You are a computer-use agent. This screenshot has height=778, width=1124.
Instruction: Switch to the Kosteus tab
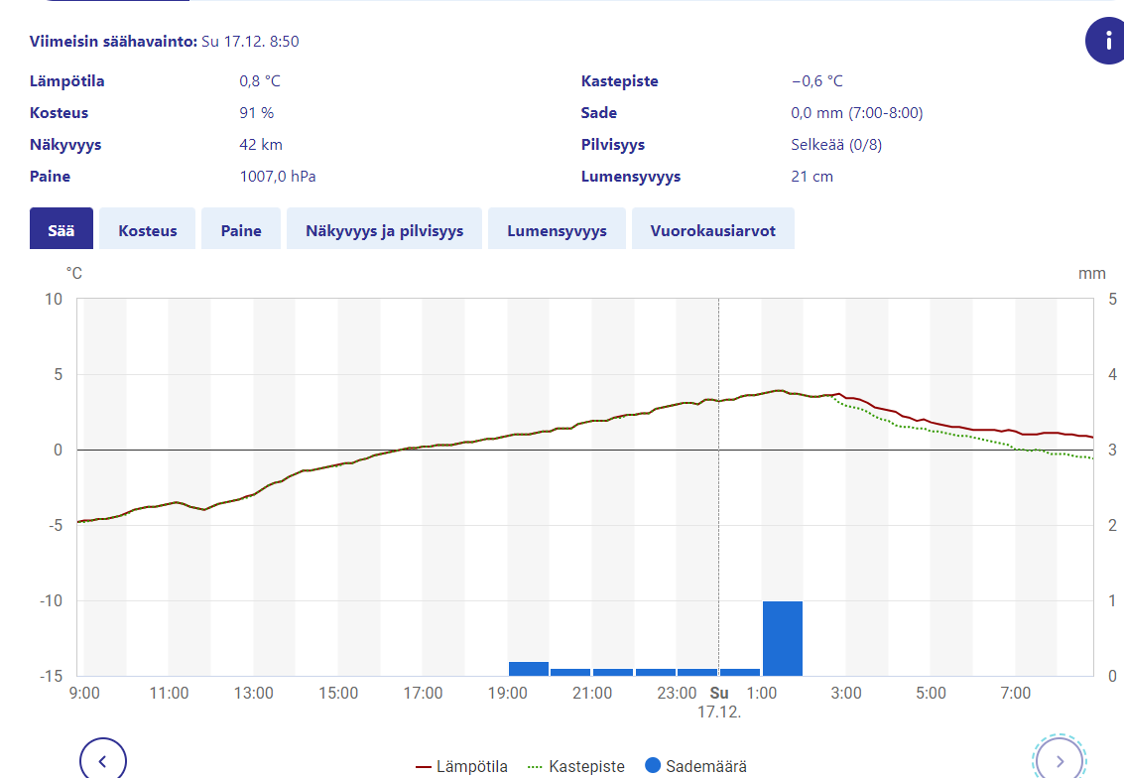click(x=148, y=229)
